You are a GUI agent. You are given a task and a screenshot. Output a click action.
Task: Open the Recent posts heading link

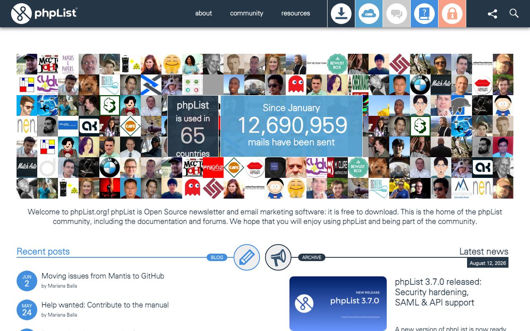point(43,252)
